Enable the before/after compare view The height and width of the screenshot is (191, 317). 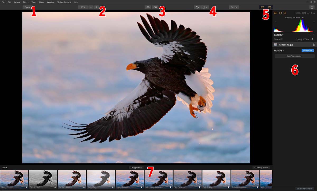coord(155,7)
